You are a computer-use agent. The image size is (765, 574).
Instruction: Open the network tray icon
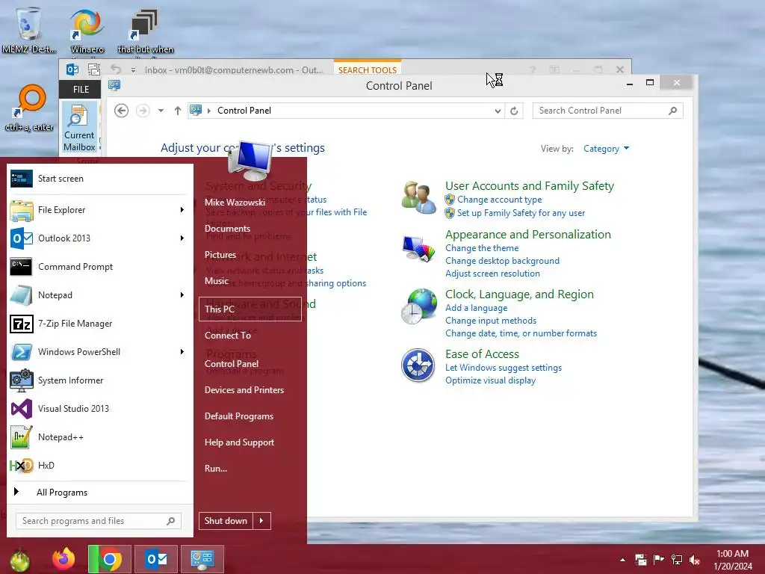pos(677,560)
